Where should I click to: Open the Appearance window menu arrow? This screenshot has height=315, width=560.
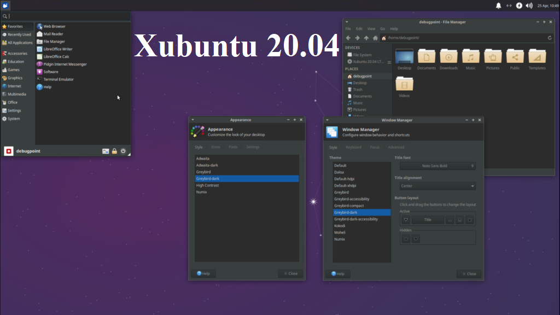[193, 120]
